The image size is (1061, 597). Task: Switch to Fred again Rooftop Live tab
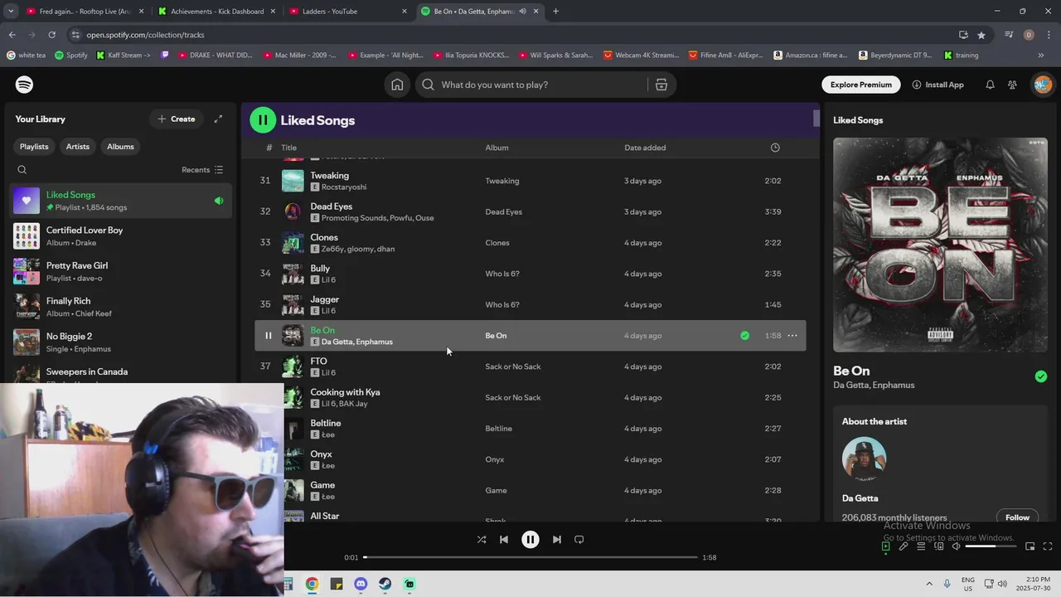click(85, 12)
